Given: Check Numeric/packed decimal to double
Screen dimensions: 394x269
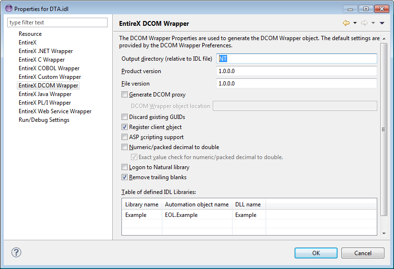Looking at the screenshot, I should point(124,147).
